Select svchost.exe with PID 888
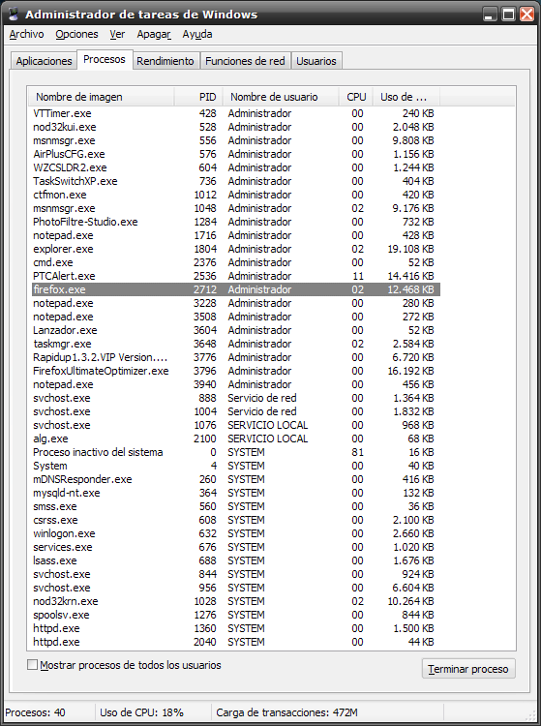This screenshot has width=541, height=726. [x=235, y=398]
